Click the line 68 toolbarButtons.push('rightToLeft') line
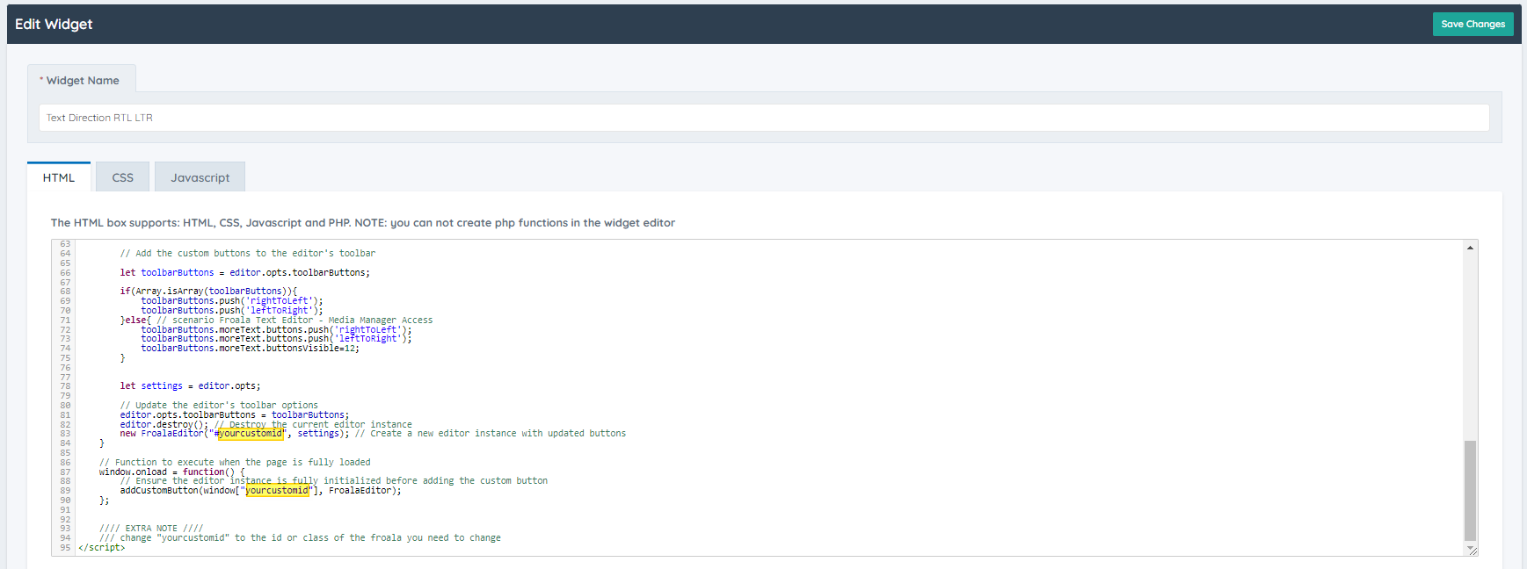The width and height of the screenshot is (1527, 569). tap(232, 300)
